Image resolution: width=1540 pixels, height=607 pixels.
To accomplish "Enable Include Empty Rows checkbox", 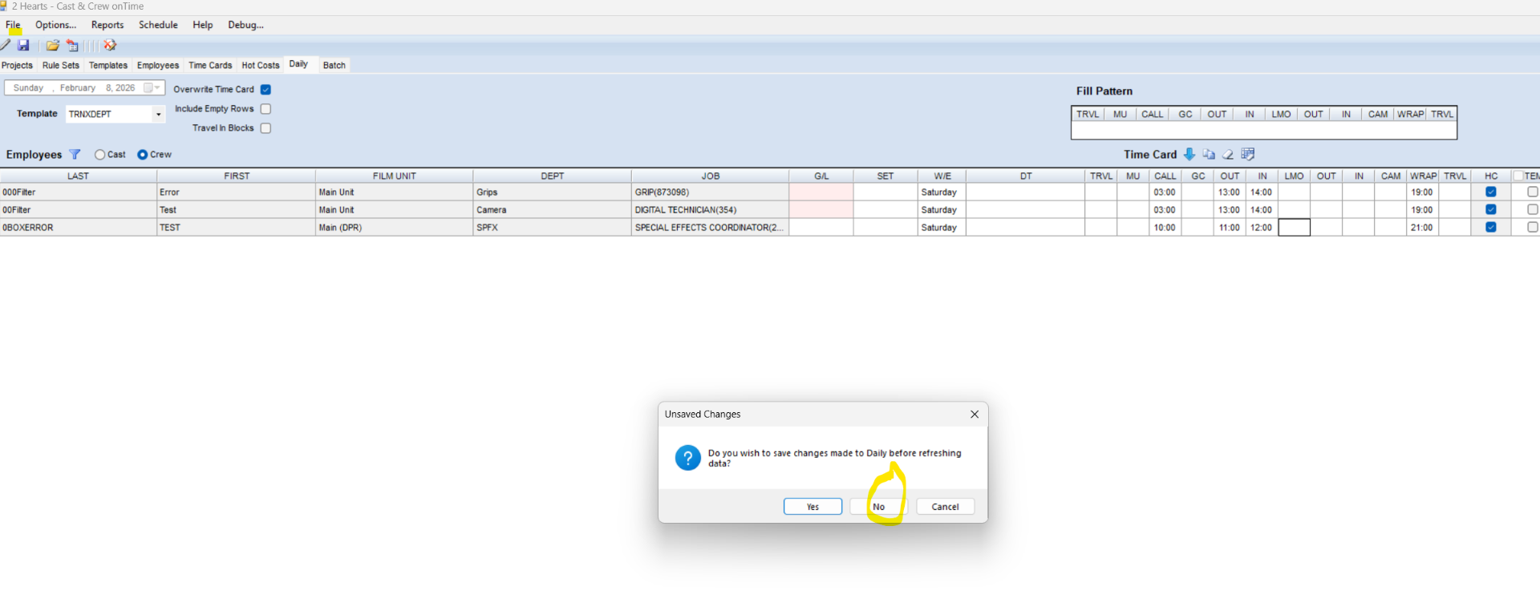I will pos(265,109).
